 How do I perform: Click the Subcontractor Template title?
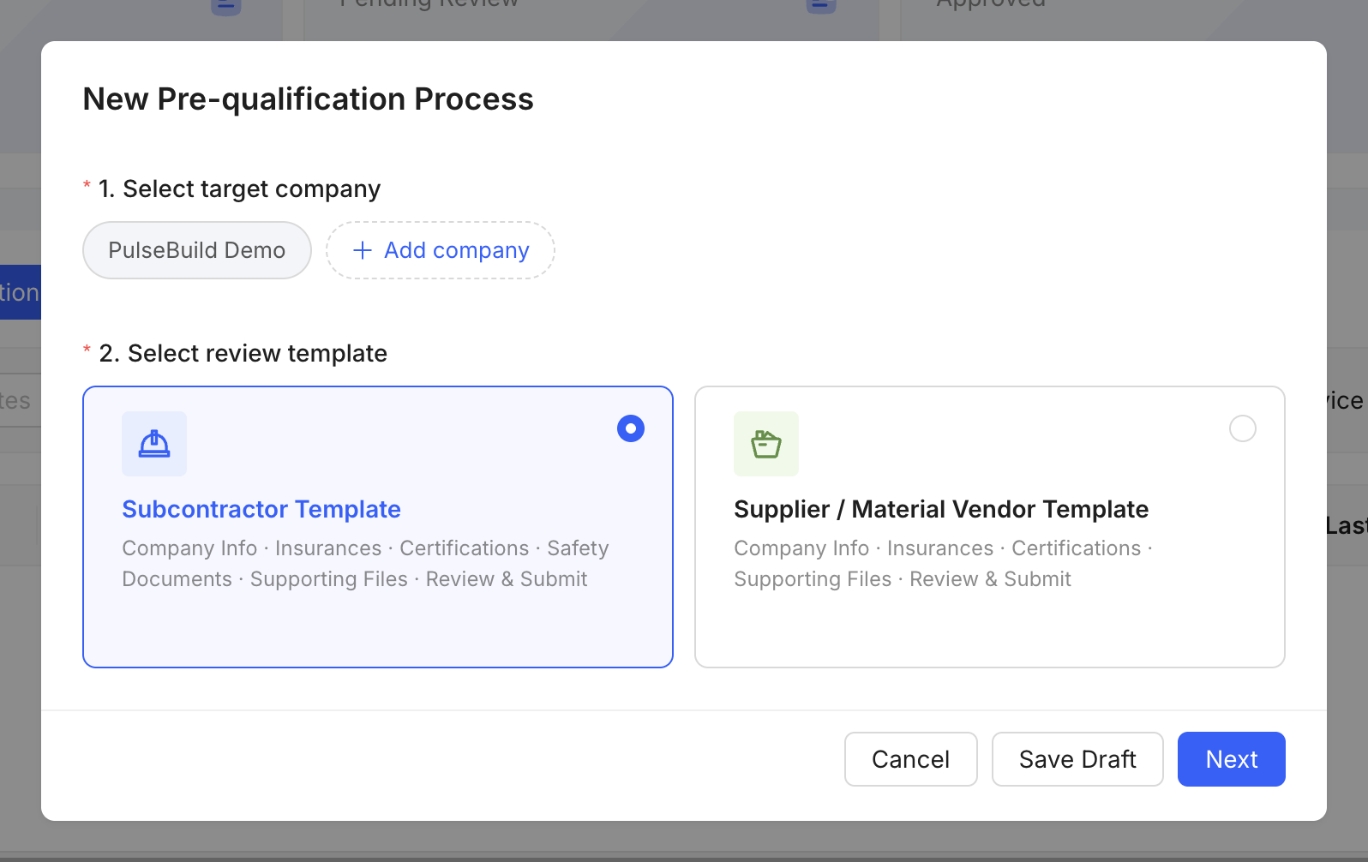tap(261, 509)
